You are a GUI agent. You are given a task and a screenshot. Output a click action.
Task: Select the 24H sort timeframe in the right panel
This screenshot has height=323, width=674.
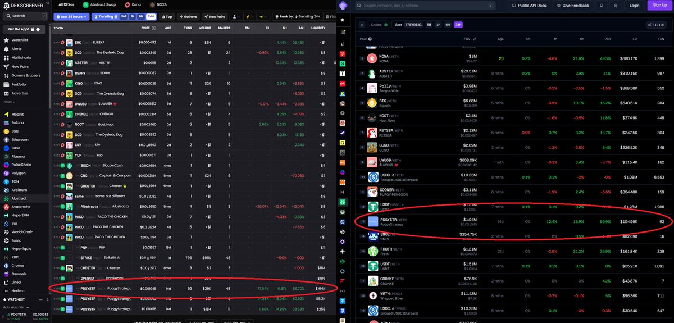point(458,25)
